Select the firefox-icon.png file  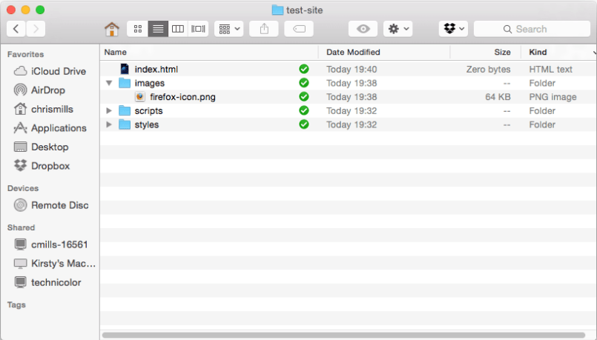pyautogui.click(x=182, y=97)
